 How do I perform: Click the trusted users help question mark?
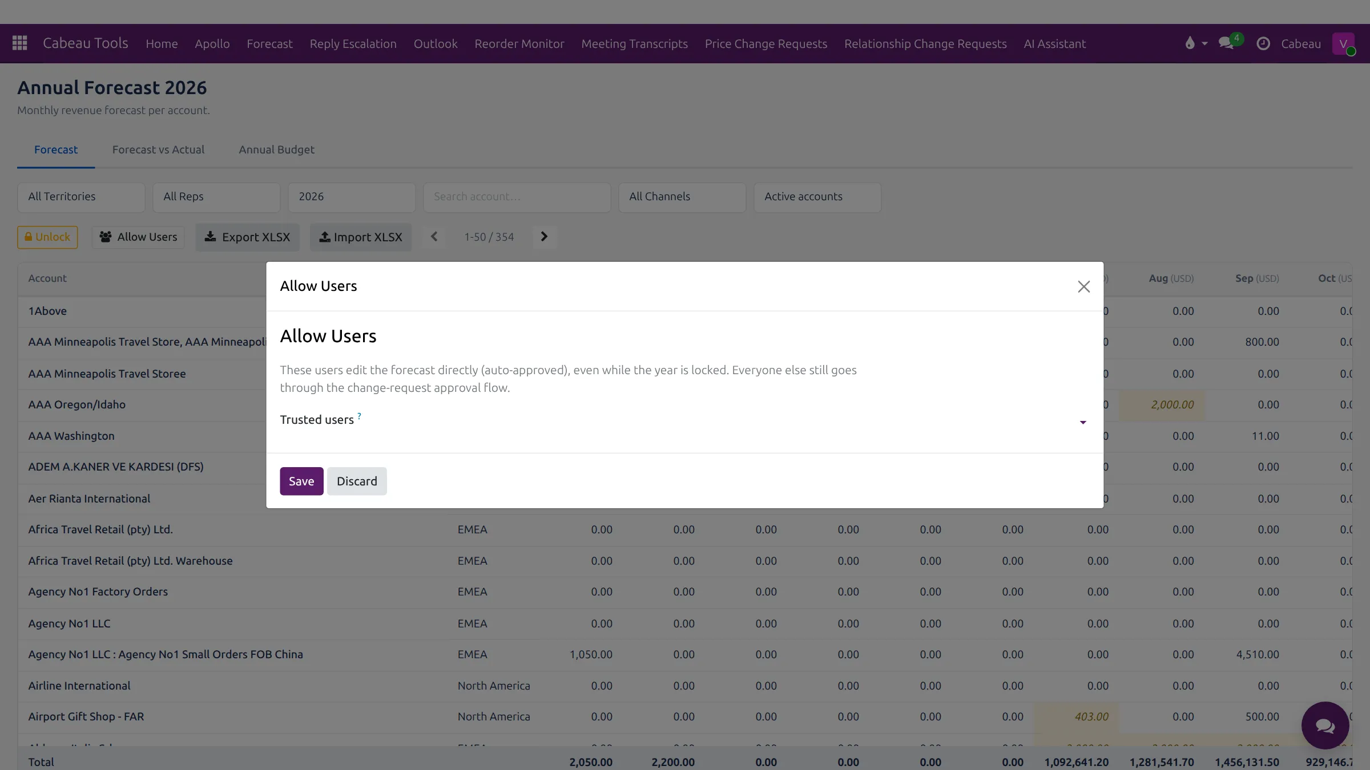[x=359, y=416]
